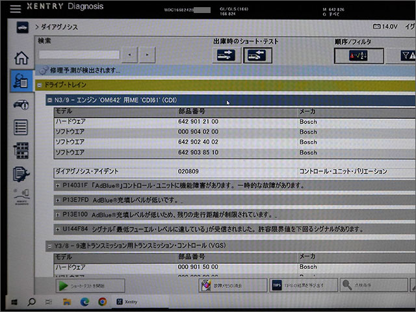
Task: Click the Bosch cell in the 642 901 21 00 hardware row
Action: tap(308, 122)
